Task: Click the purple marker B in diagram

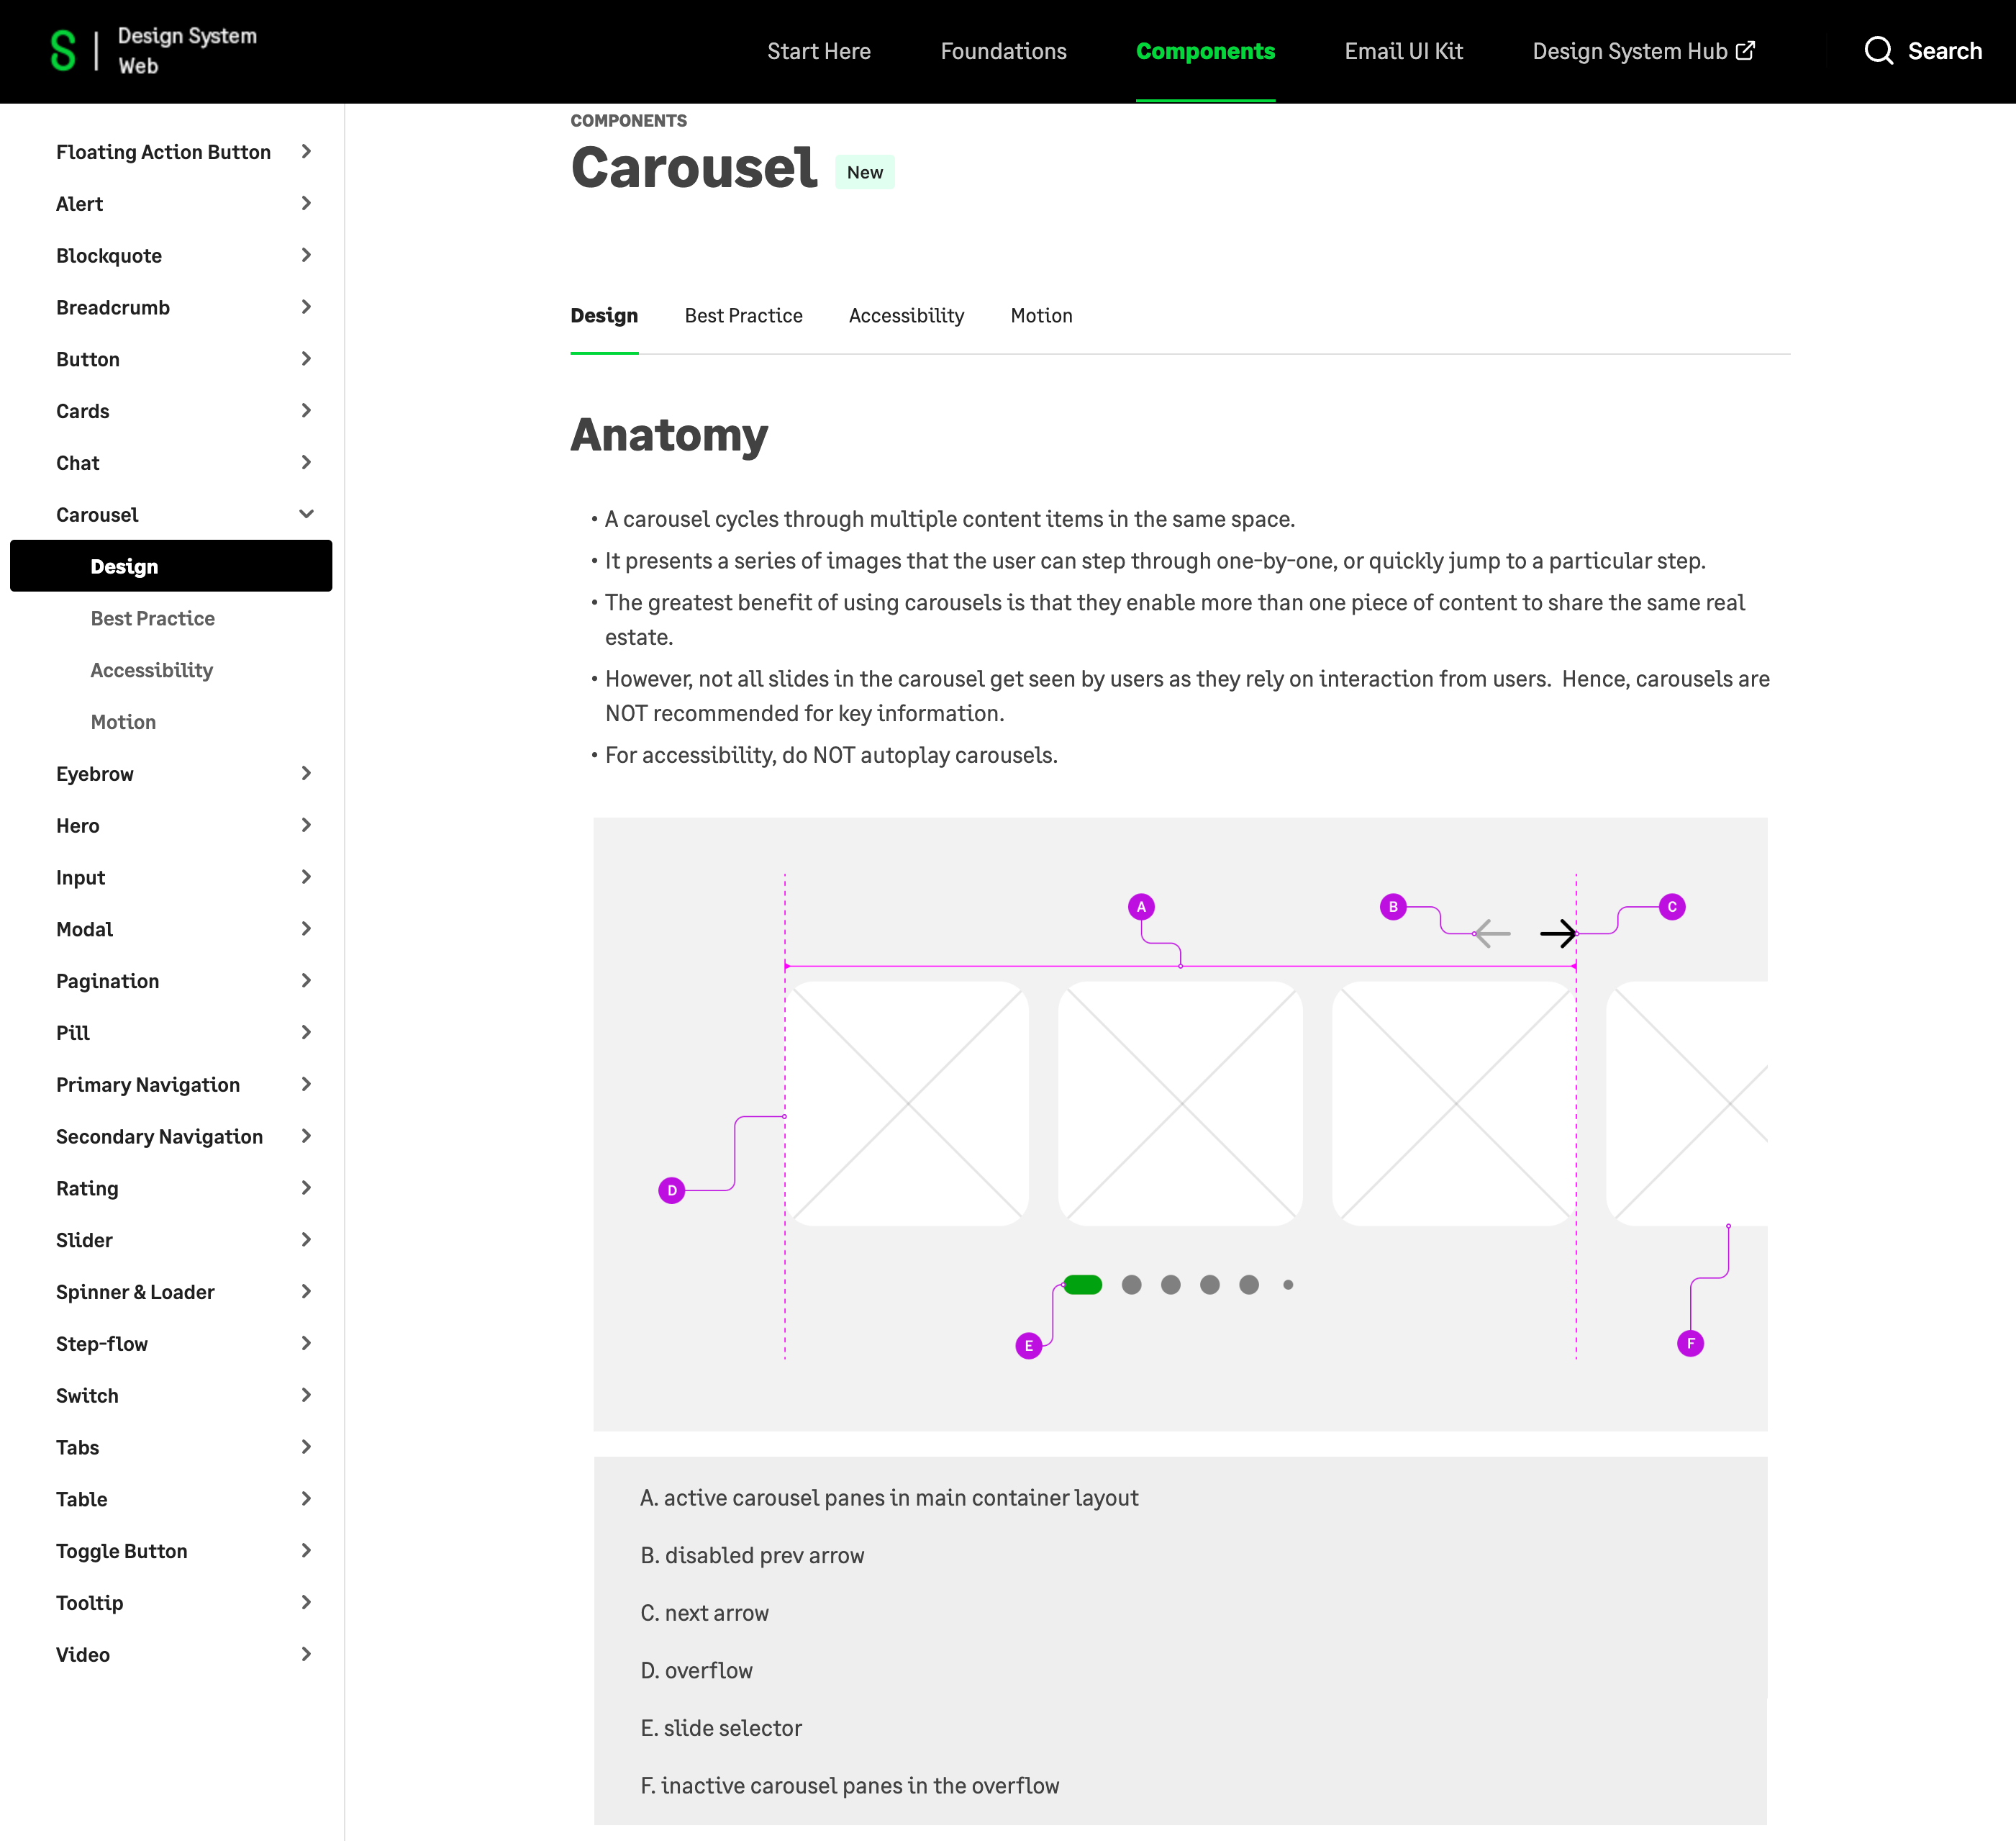Action: point(1393,907)
